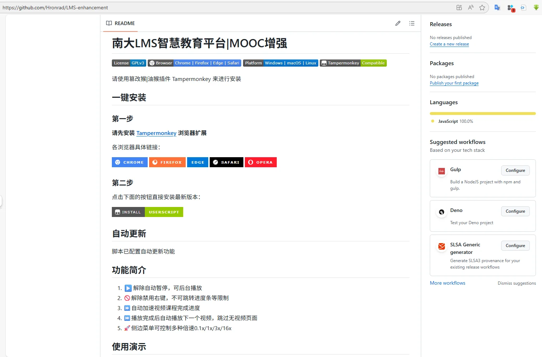Screen dimensions: 542x357
Task: Toggle the favorites star in address bar
Action: point(482,7)
